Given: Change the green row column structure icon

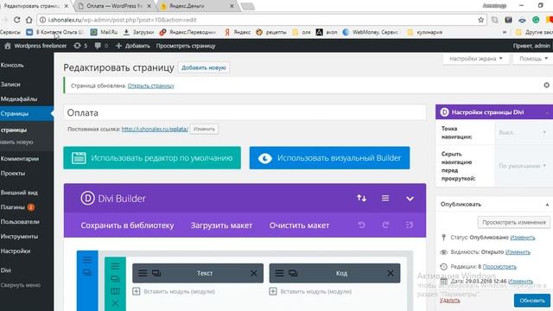Looking at the screenshot, I should coord(115,291).
